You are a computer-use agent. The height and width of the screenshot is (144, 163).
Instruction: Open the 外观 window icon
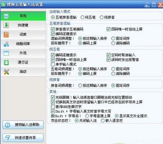(6, 53)
